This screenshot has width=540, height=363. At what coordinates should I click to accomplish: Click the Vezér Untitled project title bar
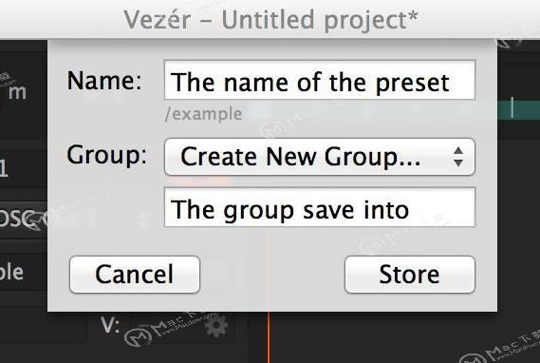[270, 19]
